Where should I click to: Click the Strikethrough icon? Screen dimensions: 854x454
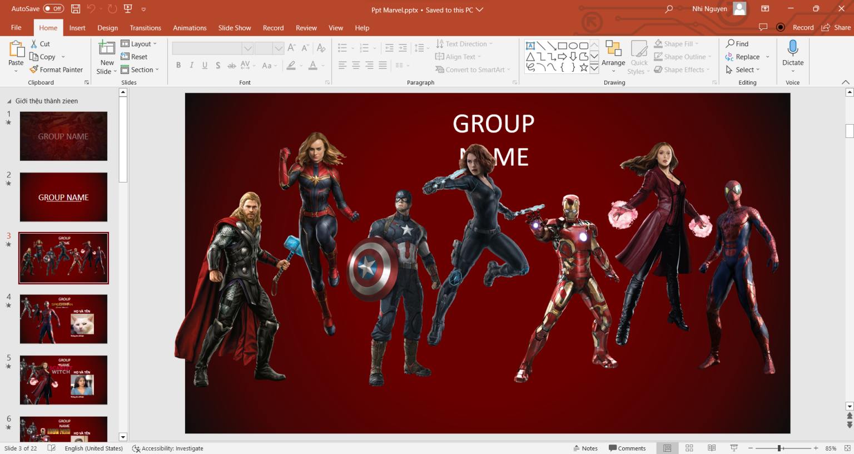click(231, 65)
